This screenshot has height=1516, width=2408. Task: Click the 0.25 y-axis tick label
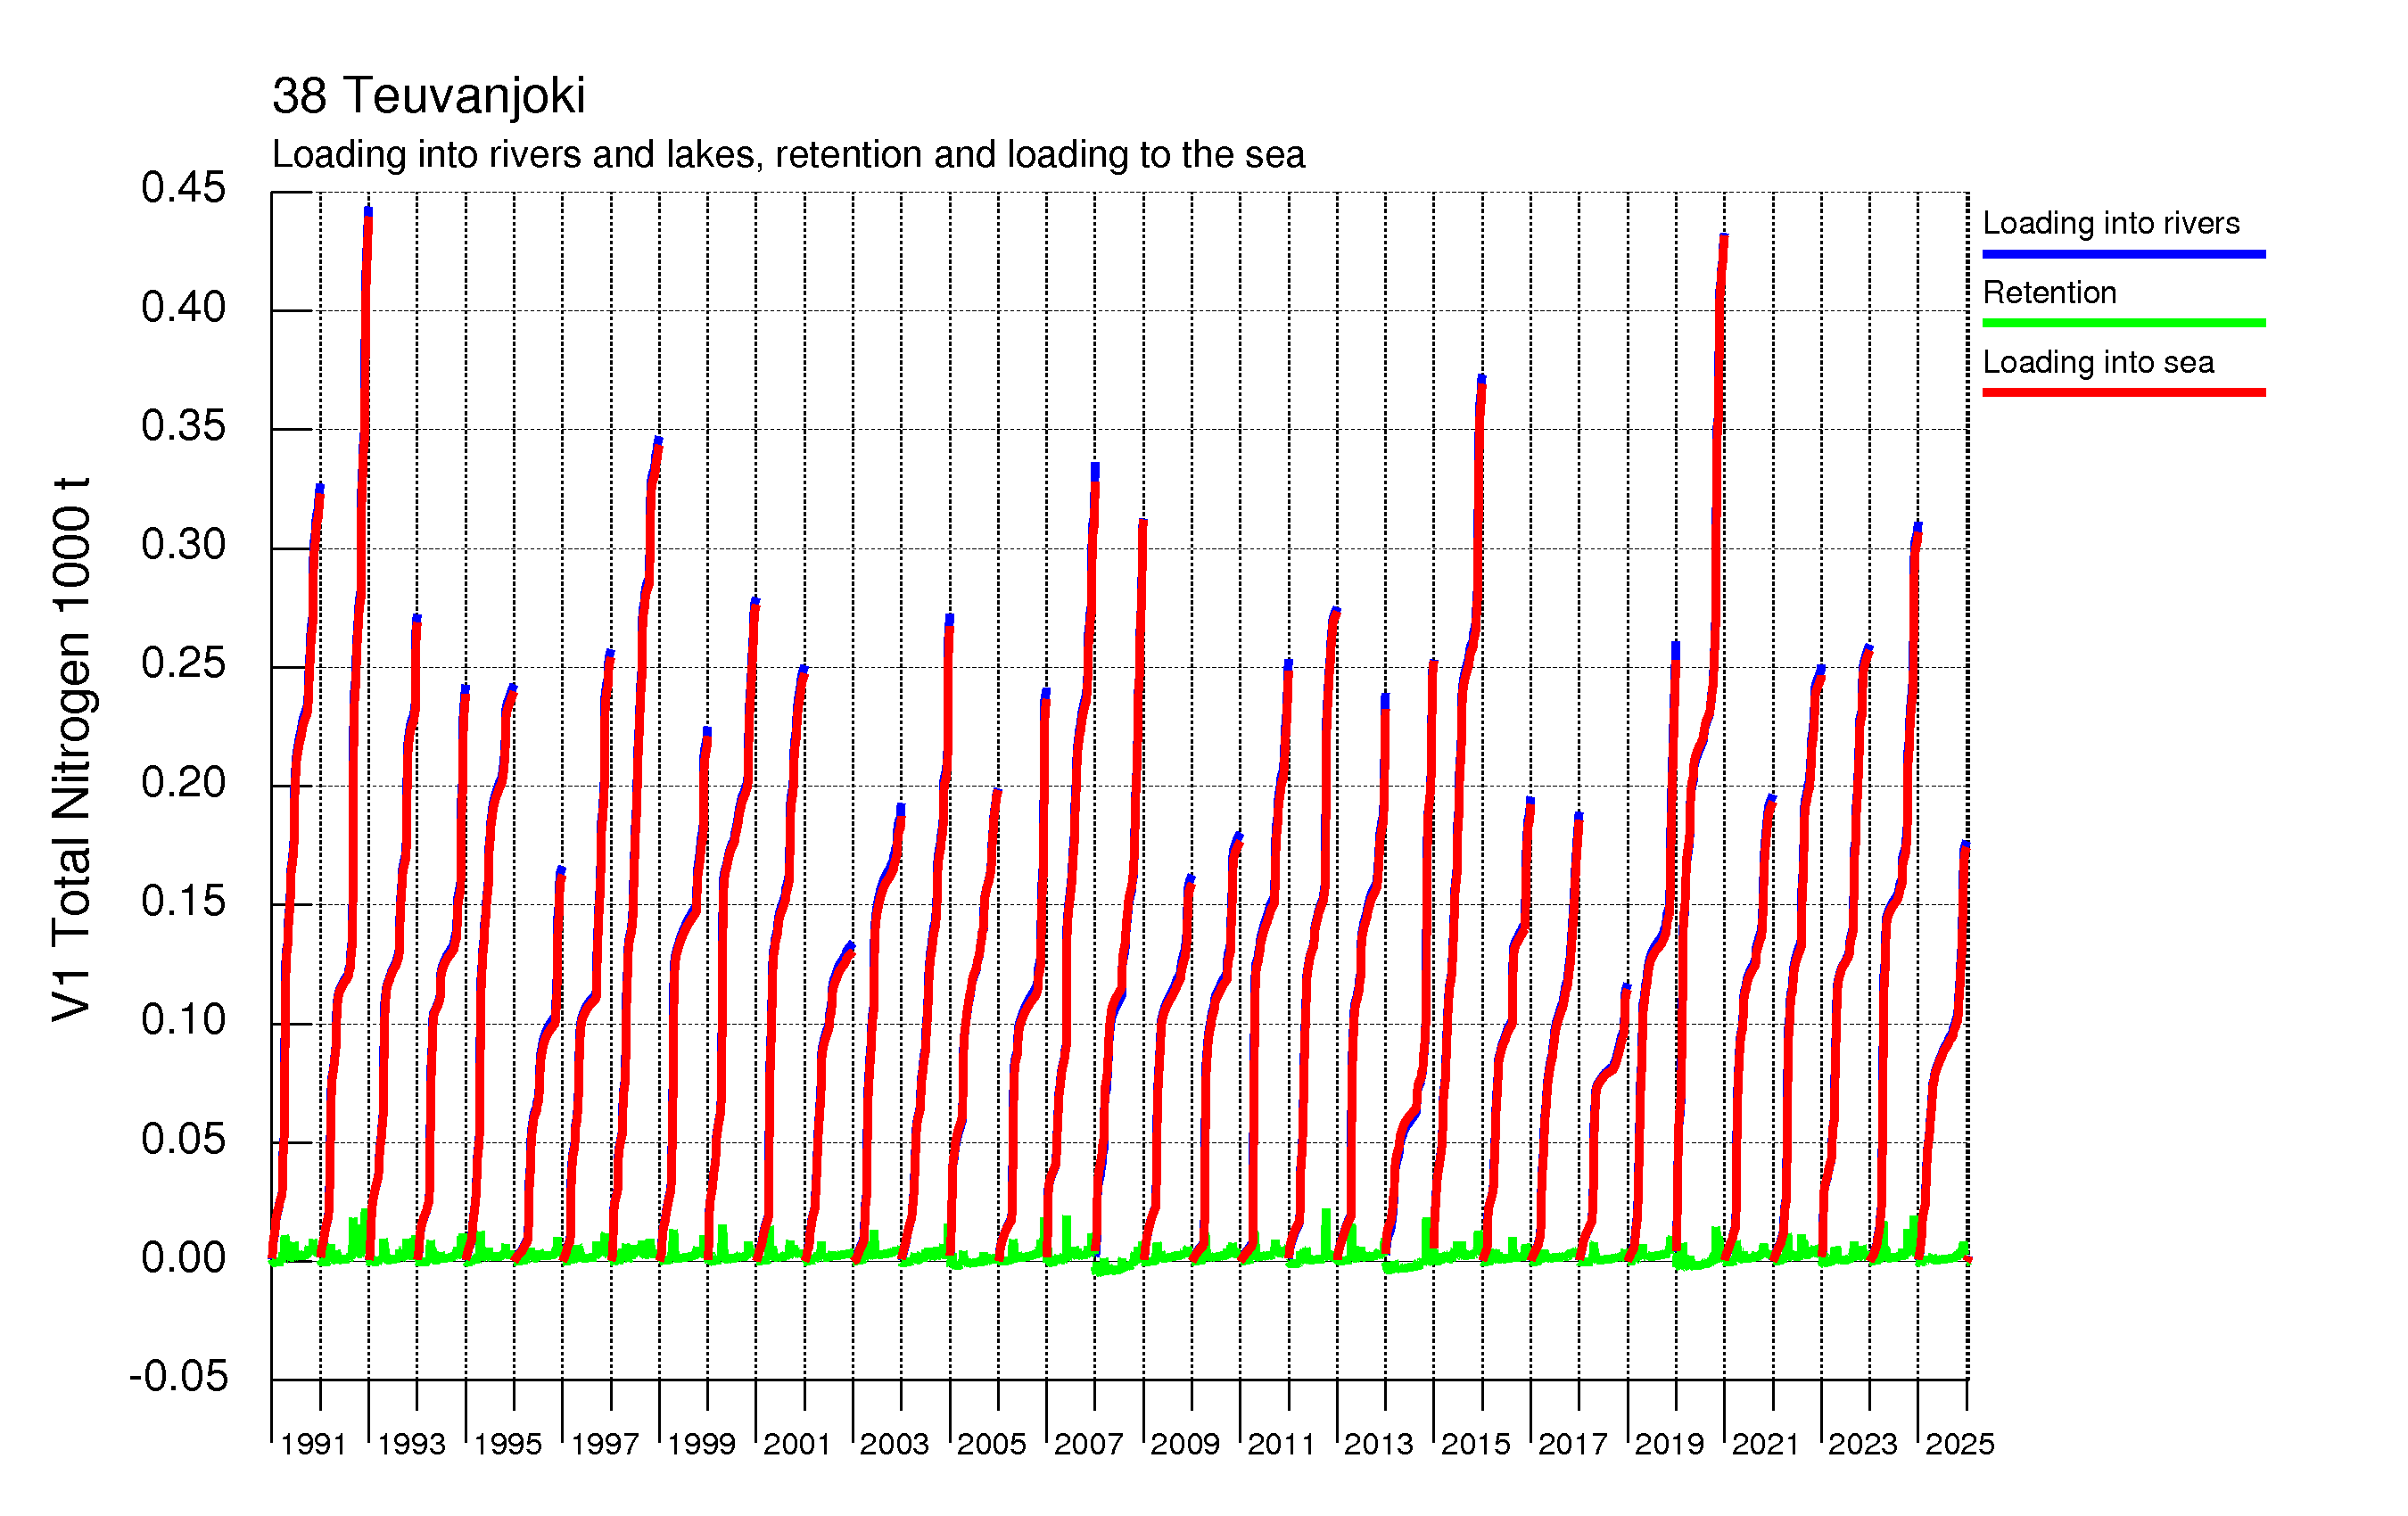click(x=183, y=664)
